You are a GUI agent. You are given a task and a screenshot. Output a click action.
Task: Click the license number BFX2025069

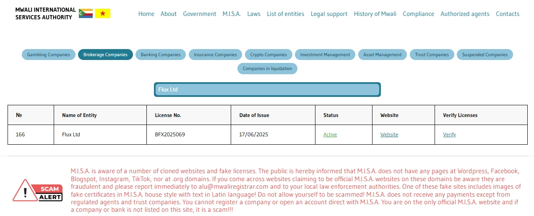(170, 135)
